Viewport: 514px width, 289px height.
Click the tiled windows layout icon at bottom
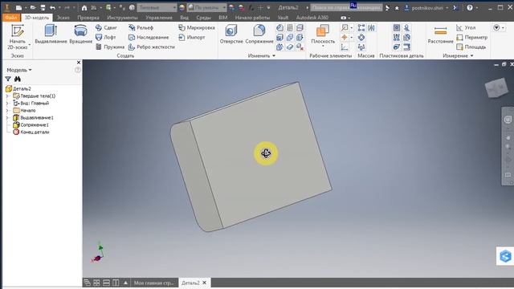point(96,283)
